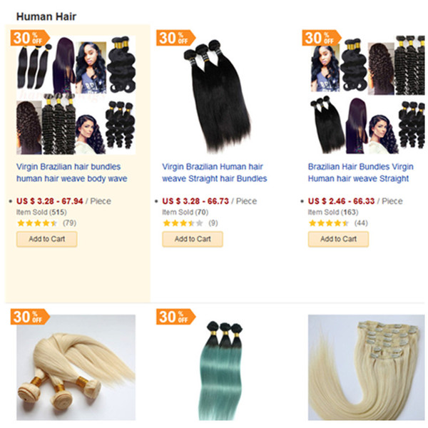This screenshot has height=428, width=428.
Task: Open the teal ombre hair bundle image
Action: point(222,371)
